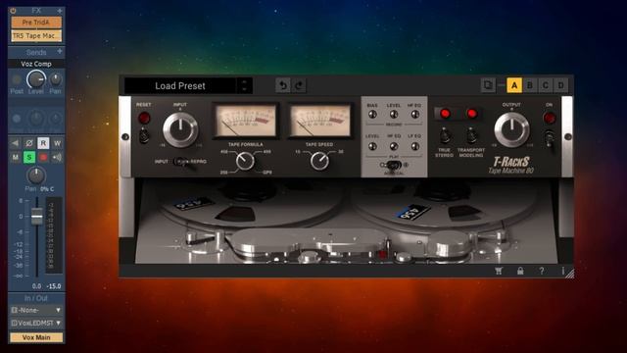627x353 pixels.
Task: Select the TR5 Tape Mac... effect slot
Action: [x=36, y=35]
